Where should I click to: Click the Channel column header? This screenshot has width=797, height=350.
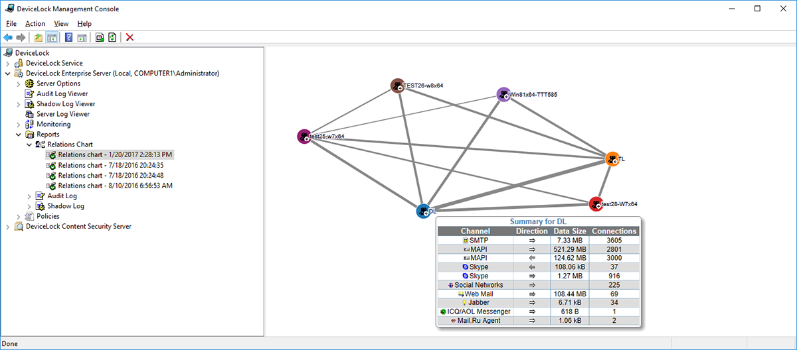[475, 231]
